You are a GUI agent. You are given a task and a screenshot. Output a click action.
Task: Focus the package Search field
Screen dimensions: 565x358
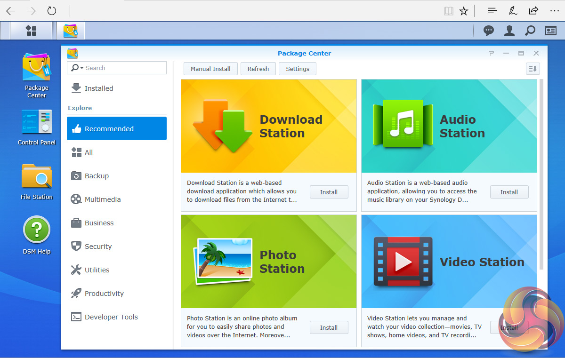click(122, 68)
